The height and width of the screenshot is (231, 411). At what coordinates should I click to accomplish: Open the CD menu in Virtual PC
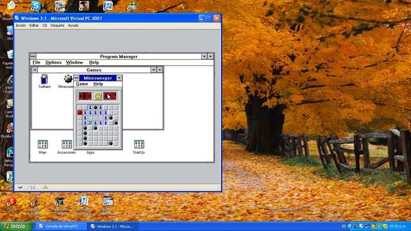tap(44, 26)
